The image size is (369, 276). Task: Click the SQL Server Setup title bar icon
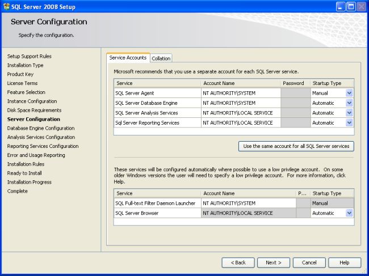coord(6,6)
